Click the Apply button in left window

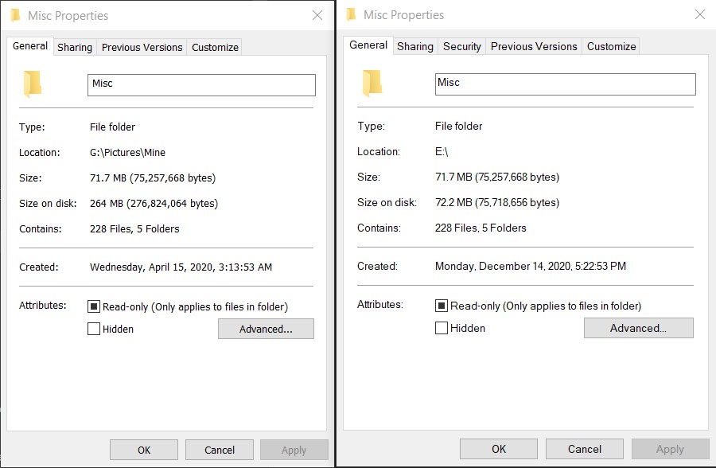click(294, 450)
